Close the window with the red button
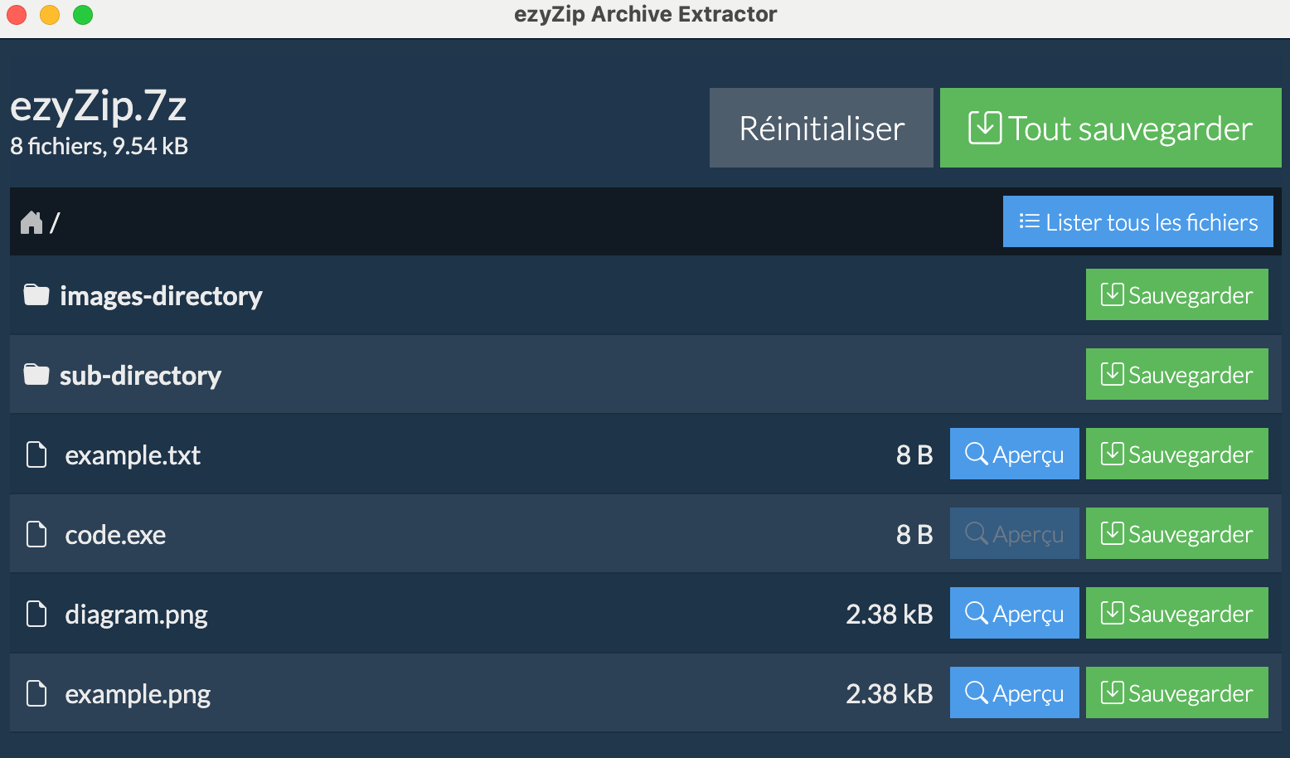This screenshot has height=758, width=1290. (x=17, y=15)
